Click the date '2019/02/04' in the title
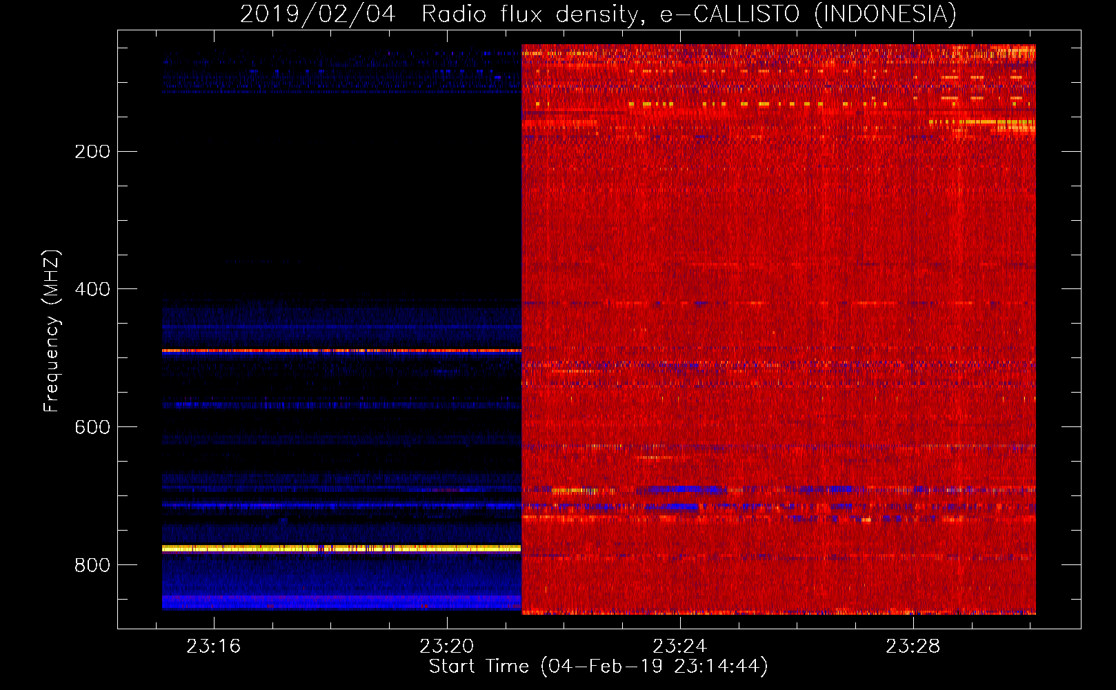The width and height of the screenshot is (1116, 690). tap(317, 14)
